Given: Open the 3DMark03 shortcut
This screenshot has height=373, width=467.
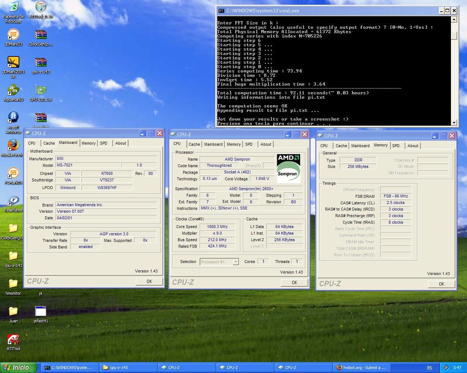Looking at the screenshot, I should pos(13,38).
